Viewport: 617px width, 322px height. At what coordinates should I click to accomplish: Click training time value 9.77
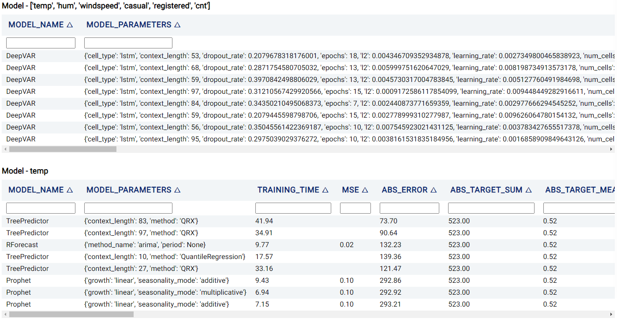tap(262, 245)
